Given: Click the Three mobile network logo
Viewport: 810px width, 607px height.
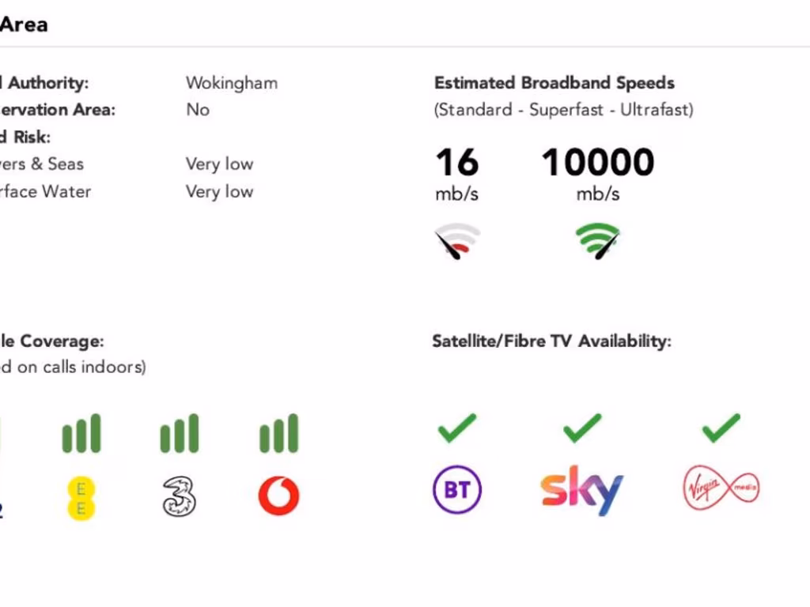Looking at the screenshot, I should [x=180, y=497].
